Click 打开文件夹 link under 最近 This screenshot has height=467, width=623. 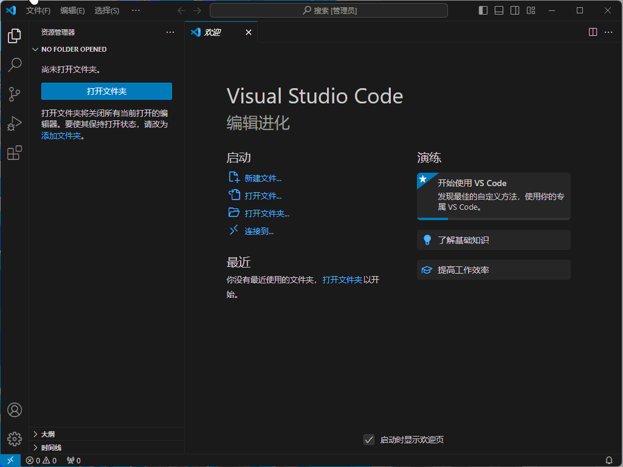(x=342, y=280)
